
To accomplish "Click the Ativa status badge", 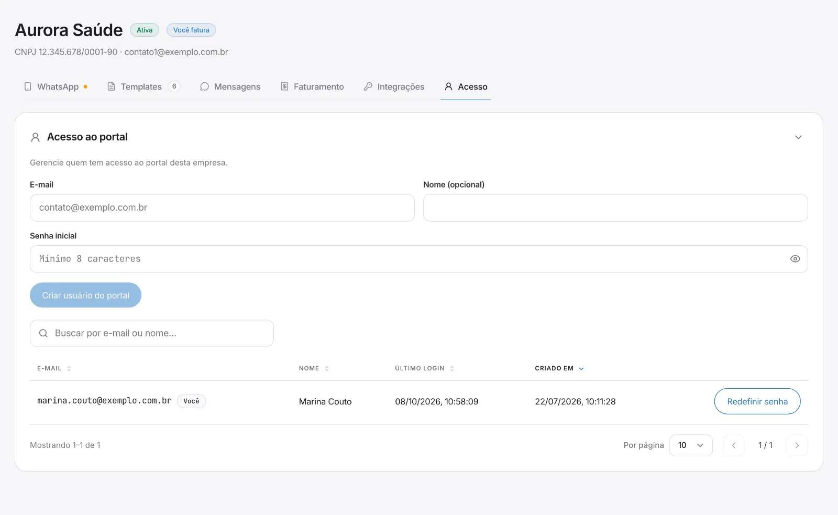I will click(x=145, y=30).
